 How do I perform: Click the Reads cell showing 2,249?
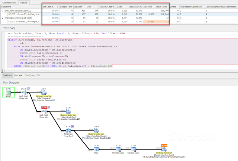pyautogui.click(x=122, y=14)
